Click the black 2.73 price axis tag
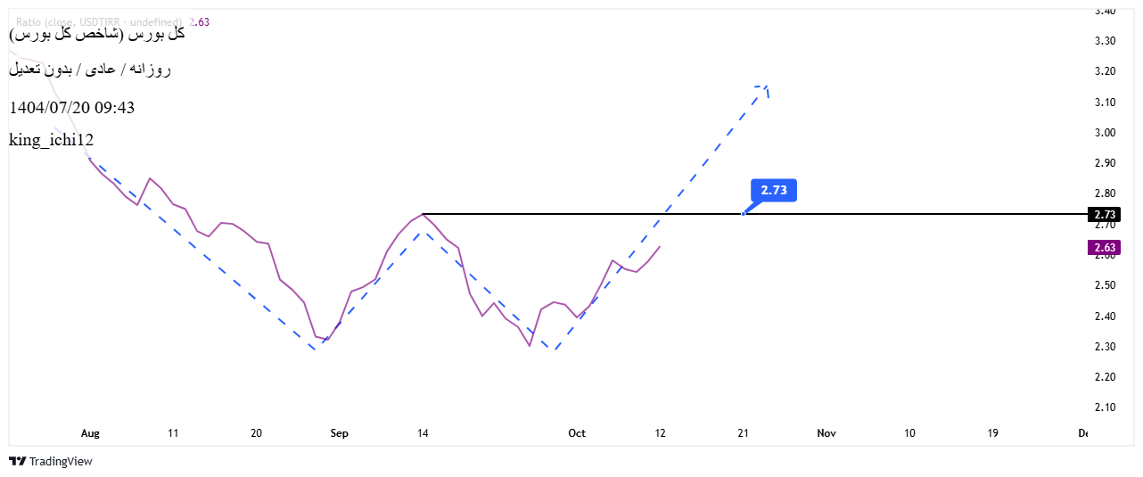 pos(1104,214)
